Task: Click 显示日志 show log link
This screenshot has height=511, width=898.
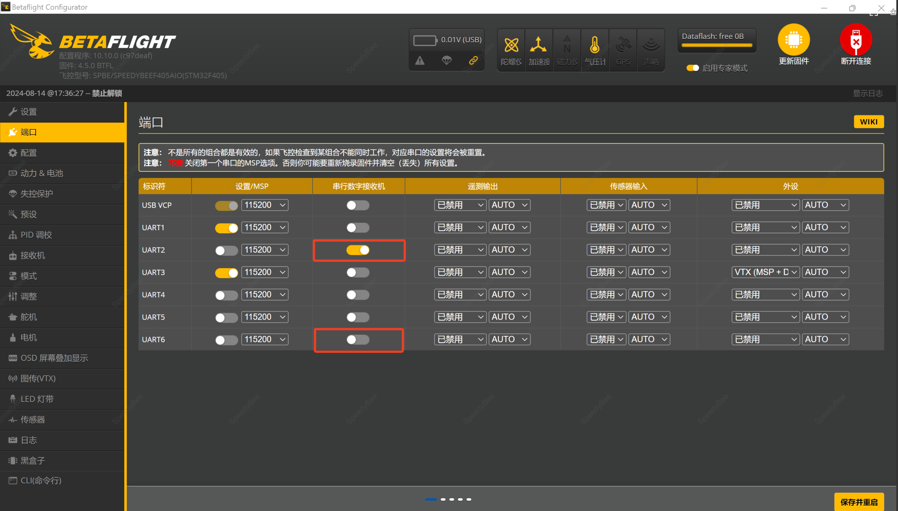Action: click(868, 93)
